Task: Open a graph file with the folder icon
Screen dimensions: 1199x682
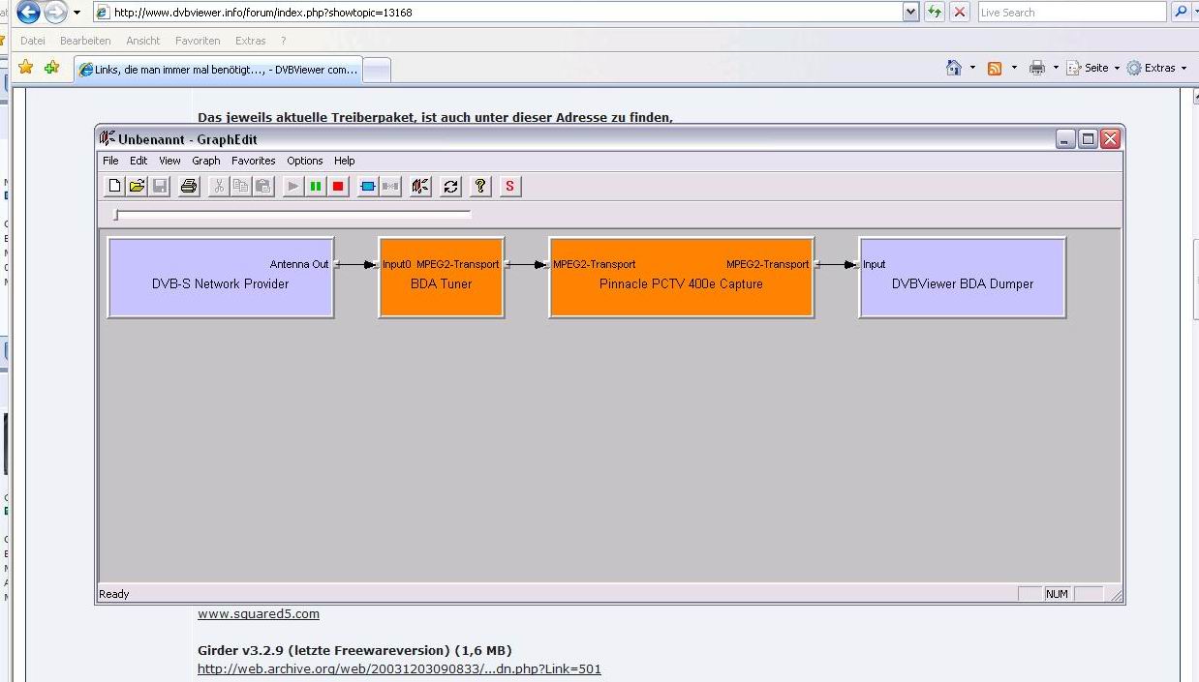Action: coord(138,187)
